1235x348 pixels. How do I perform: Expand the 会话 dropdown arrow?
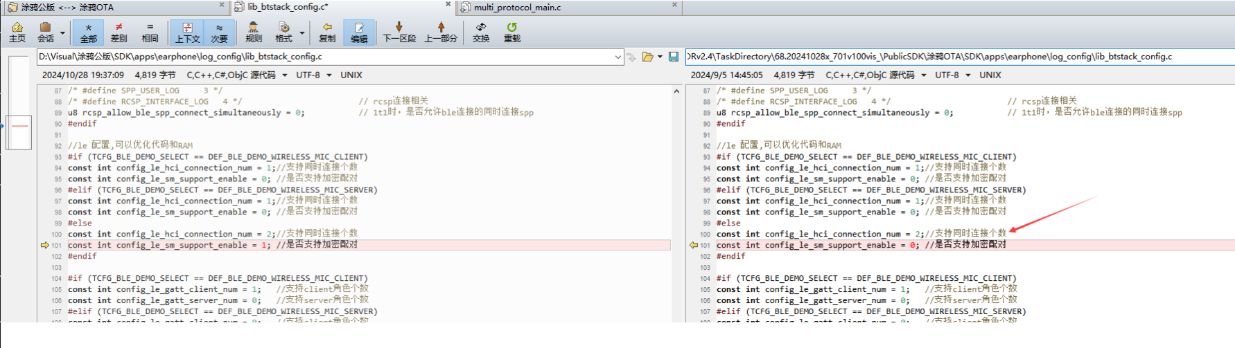point(62,33)
